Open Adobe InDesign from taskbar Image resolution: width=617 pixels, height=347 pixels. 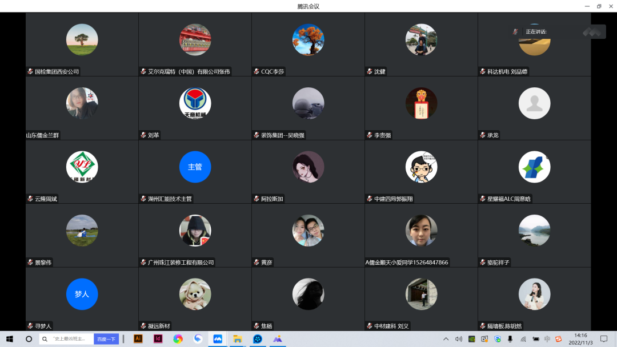tap(158, 339)
